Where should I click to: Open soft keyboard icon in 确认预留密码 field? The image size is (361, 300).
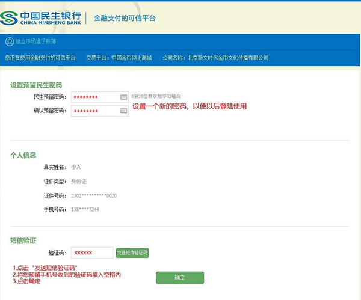coord(123,111)
